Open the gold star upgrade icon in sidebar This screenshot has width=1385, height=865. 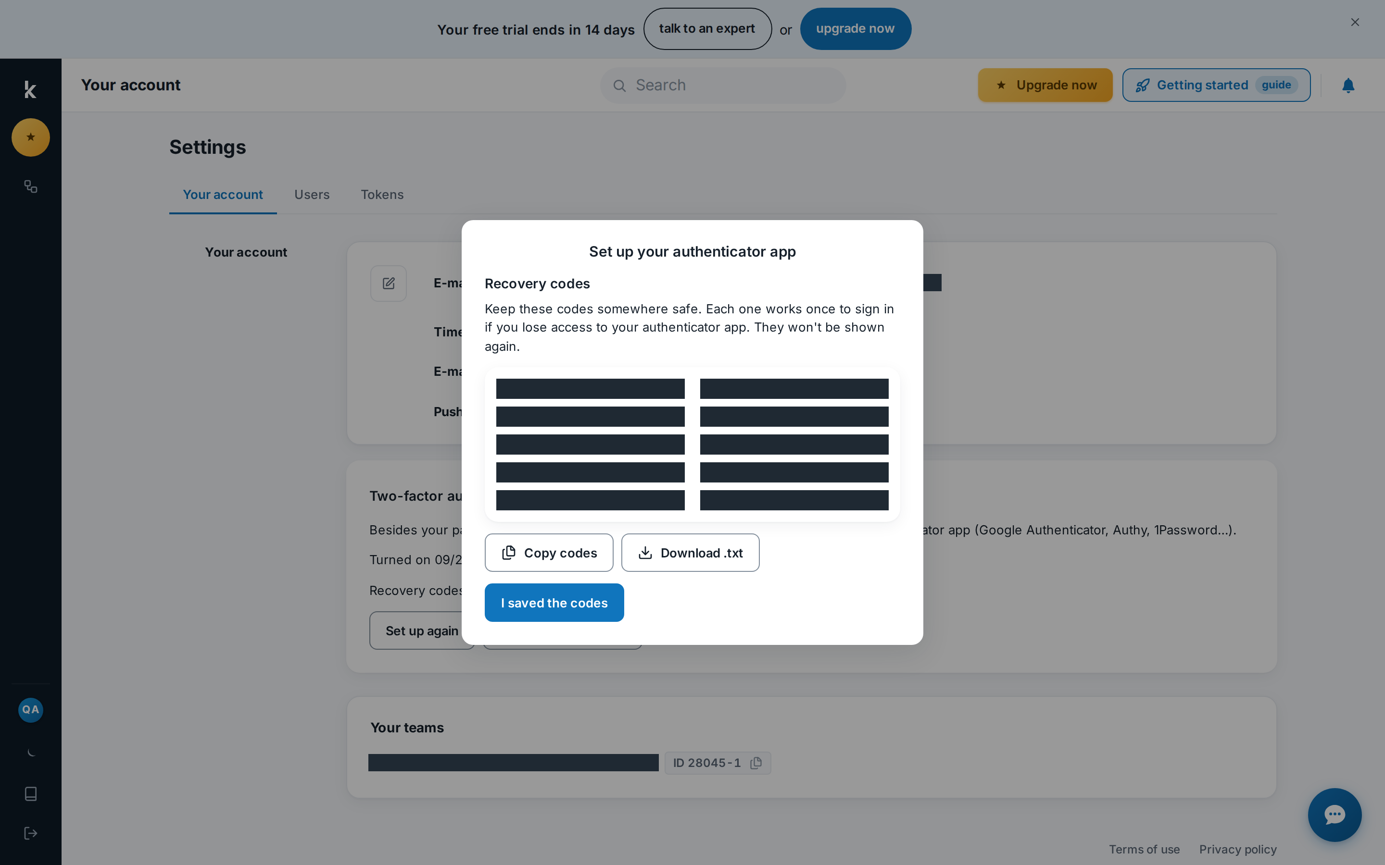(31, 137)
